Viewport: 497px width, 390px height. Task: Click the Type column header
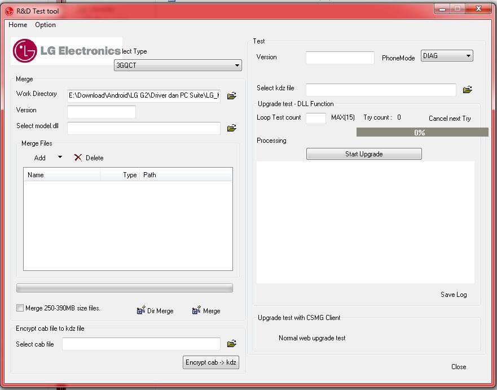pos(120,175)
